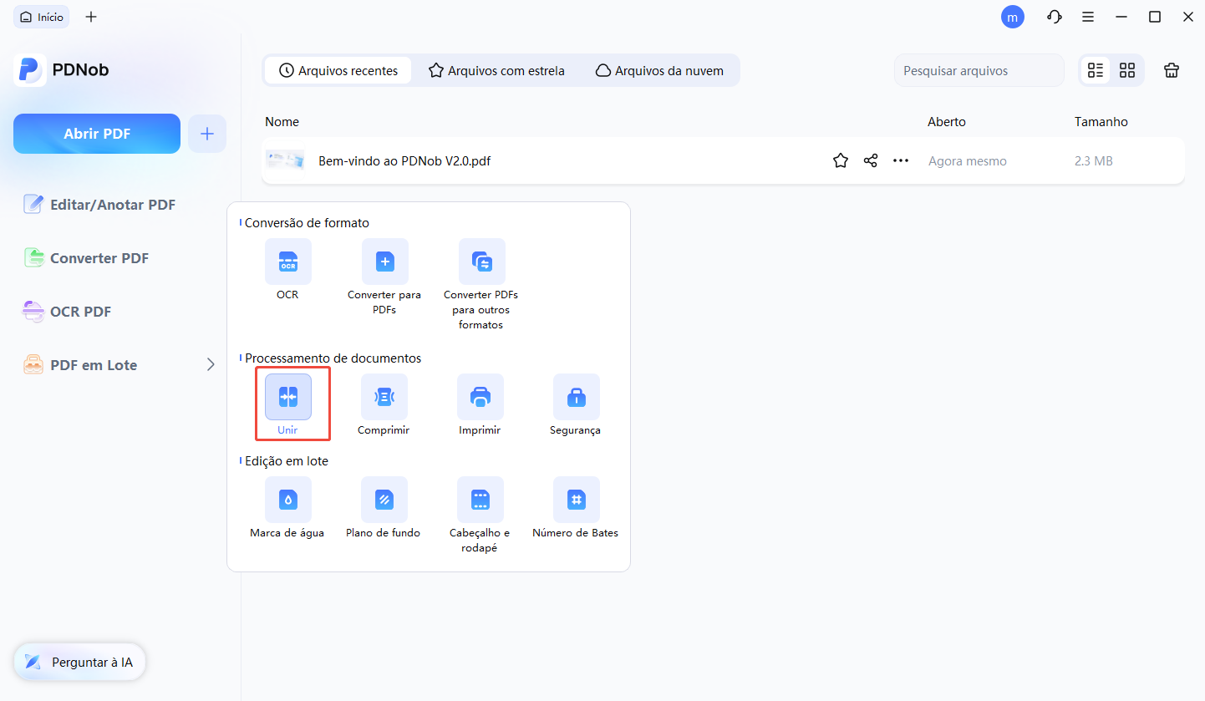Open the Comprimir PDF tool

(384, 397)
